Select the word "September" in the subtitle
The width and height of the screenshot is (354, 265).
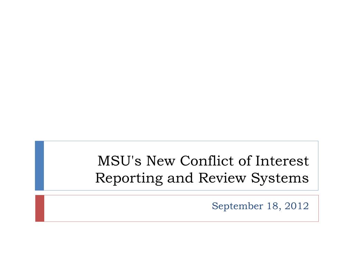pos(237,206)
